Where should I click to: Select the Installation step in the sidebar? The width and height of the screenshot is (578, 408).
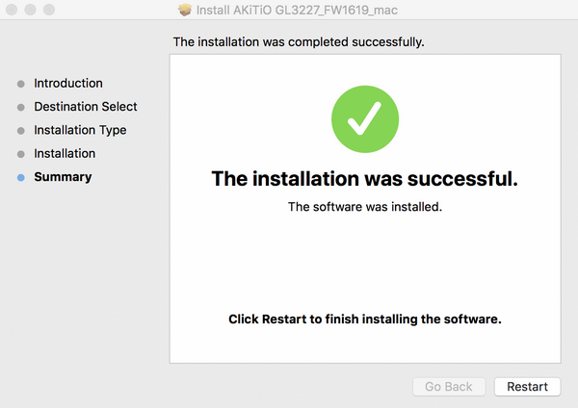[65, 153]
